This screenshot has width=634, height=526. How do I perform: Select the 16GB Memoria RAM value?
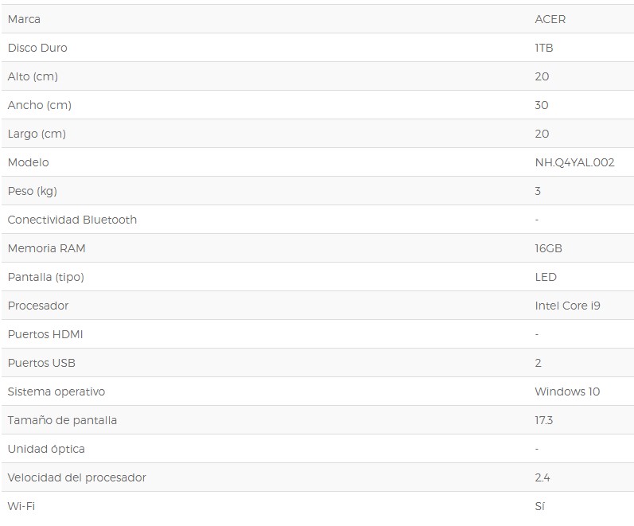[548, 248]
